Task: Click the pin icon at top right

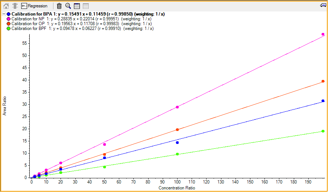Action: pos(323,6)
